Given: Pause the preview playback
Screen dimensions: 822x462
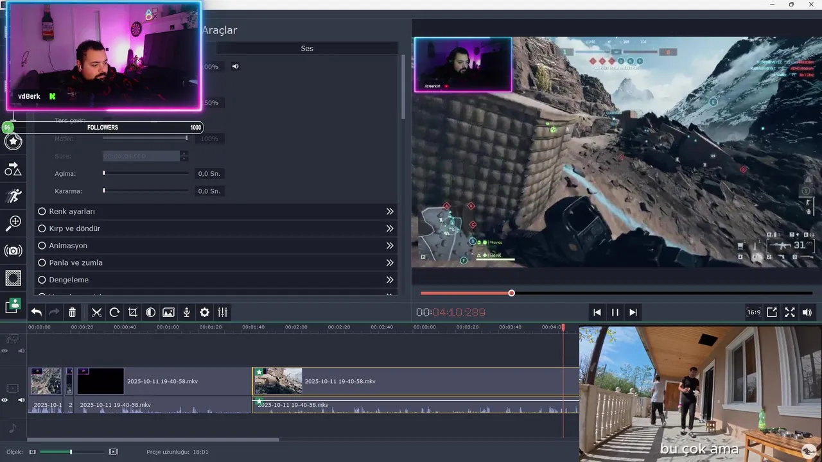Looking at the screenshot, I should [615, 312].
